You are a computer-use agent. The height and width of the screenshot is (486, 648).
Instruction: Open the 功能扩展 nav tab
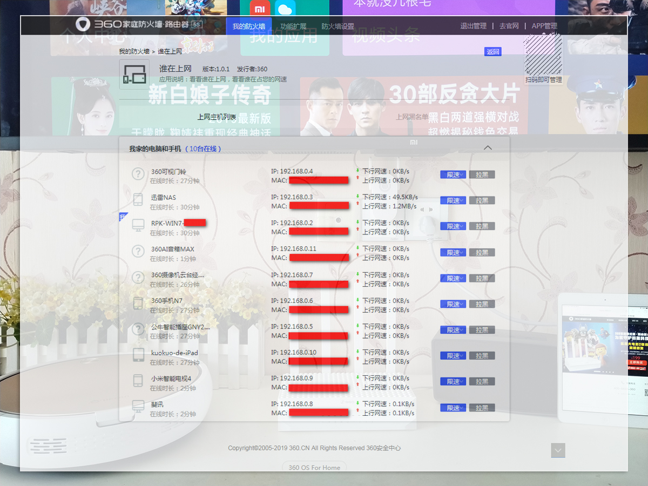point(293,26)
